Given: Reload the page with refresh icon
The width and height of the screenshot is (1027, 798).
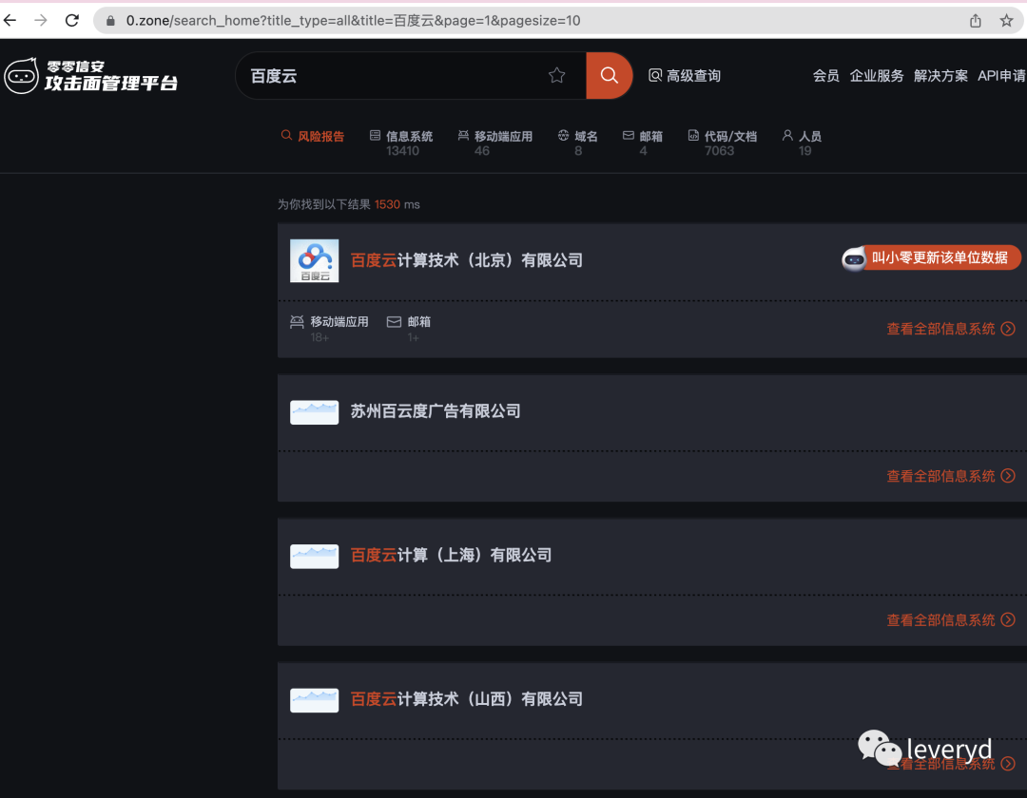Looking at the screenshot, I should [72, 20].
